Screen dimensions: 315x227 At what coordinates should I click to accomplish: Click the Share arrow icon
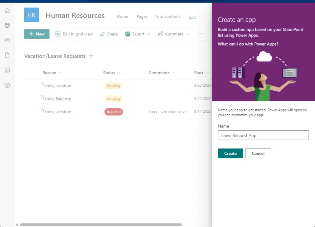102,34
